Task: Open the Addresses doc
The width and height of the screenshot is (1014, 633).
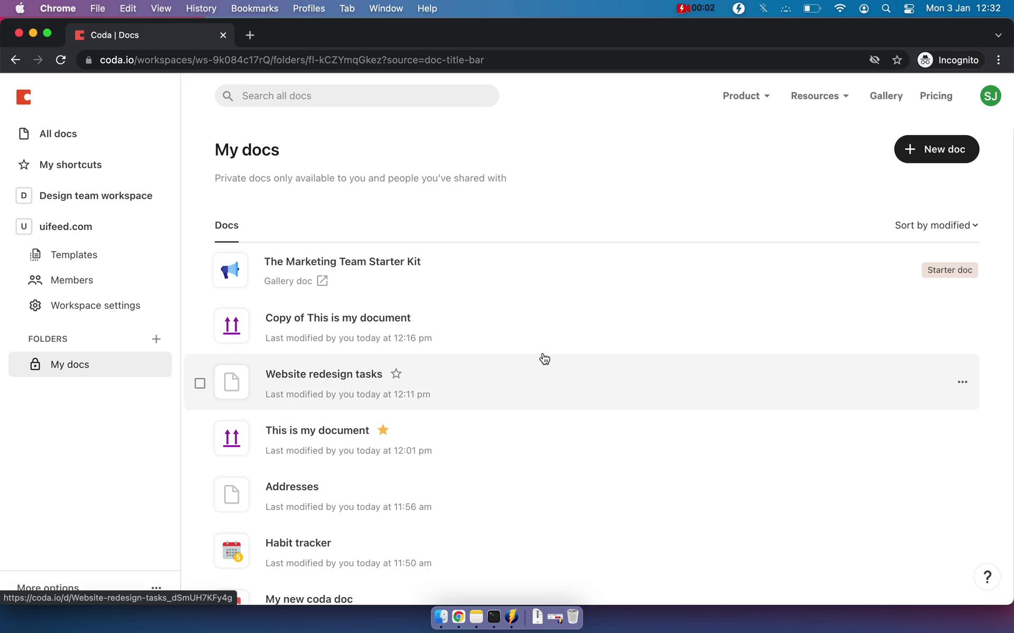Action: pos(292,487)
